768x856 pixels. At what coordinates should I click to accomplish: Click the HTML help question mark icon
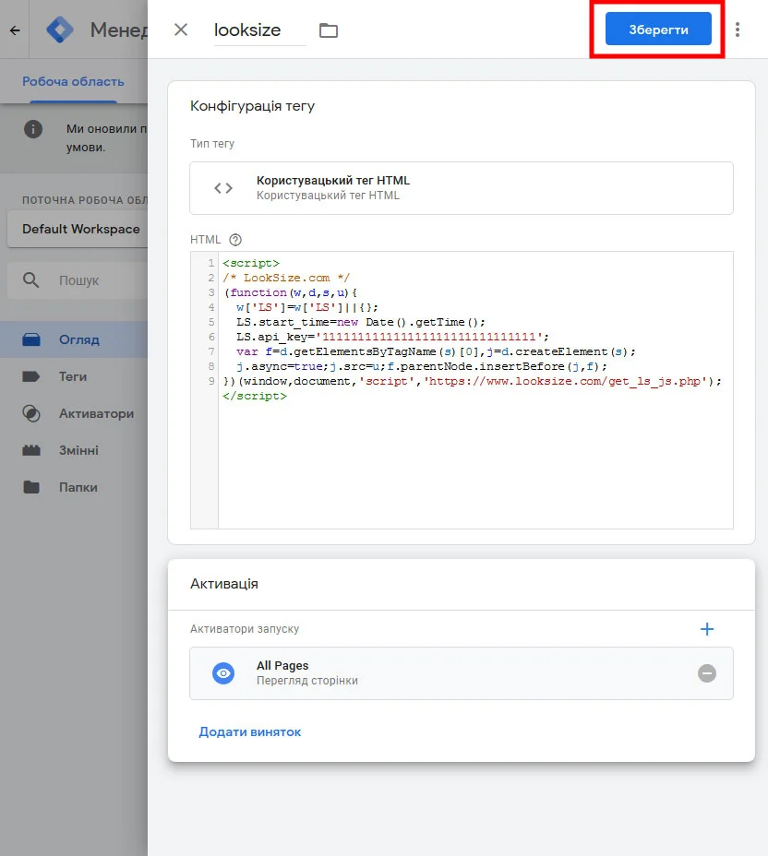(235, 240)
